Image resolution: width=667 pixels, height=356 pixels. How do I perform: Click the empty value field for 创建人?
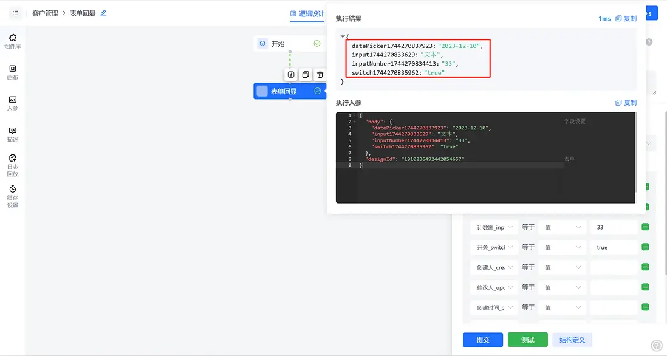pos(614,267)
